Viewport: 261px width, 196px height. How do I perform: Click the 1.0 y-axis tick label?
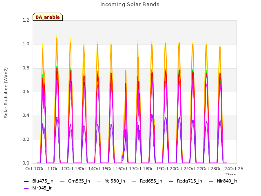26,44
